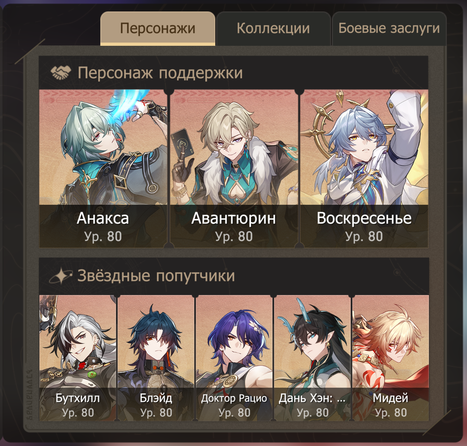Select the Мидей companion portrait
This screenshot has height=446, width=467.
pos(391,358)
